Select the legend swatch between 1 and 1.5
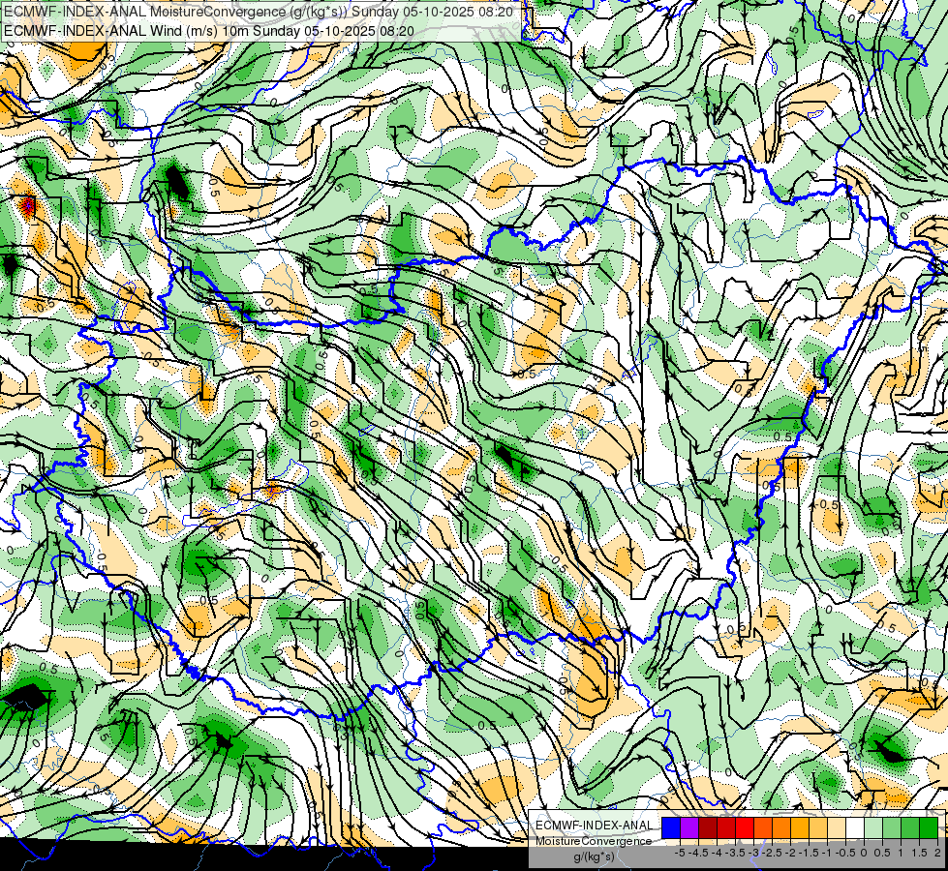948x871 pixels. [x=910, y=827]
